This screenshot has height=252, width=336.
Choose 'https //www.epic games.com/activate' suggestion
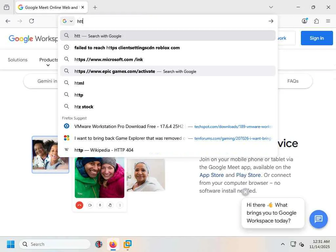168,71
